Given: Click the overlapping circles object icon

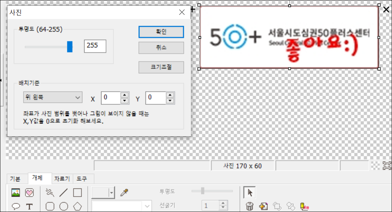Looking at the screenshot, I should [x=291, y=206].
